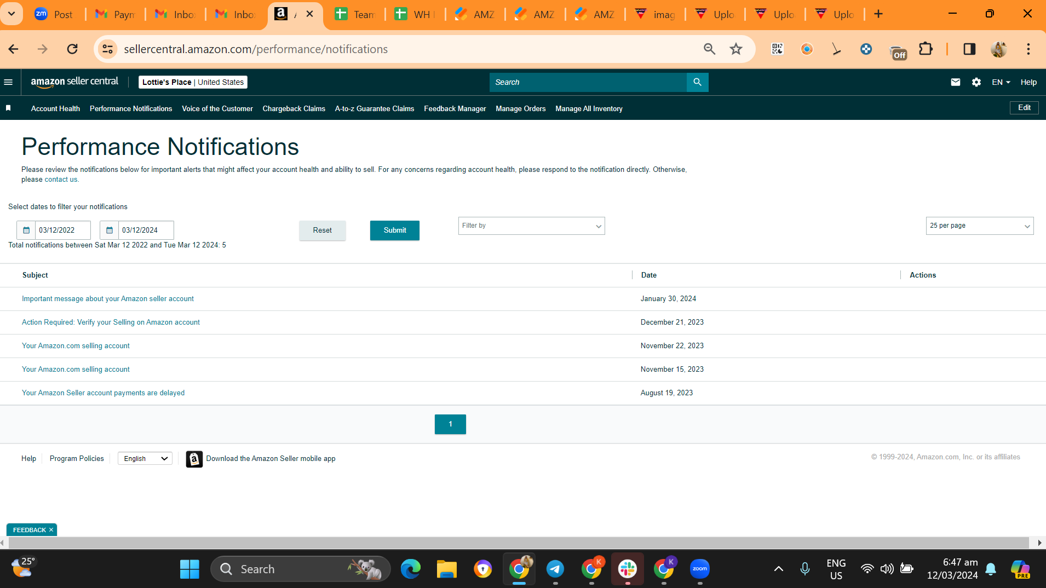The image size is (1046, 588).
Task: Open Telegram from the taskbar
Action: (555, 569)
